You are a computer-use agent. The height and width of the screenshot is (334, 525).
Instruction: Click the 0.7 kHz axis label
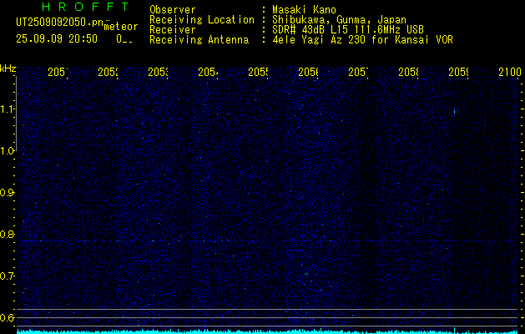[x=7, y=276]
